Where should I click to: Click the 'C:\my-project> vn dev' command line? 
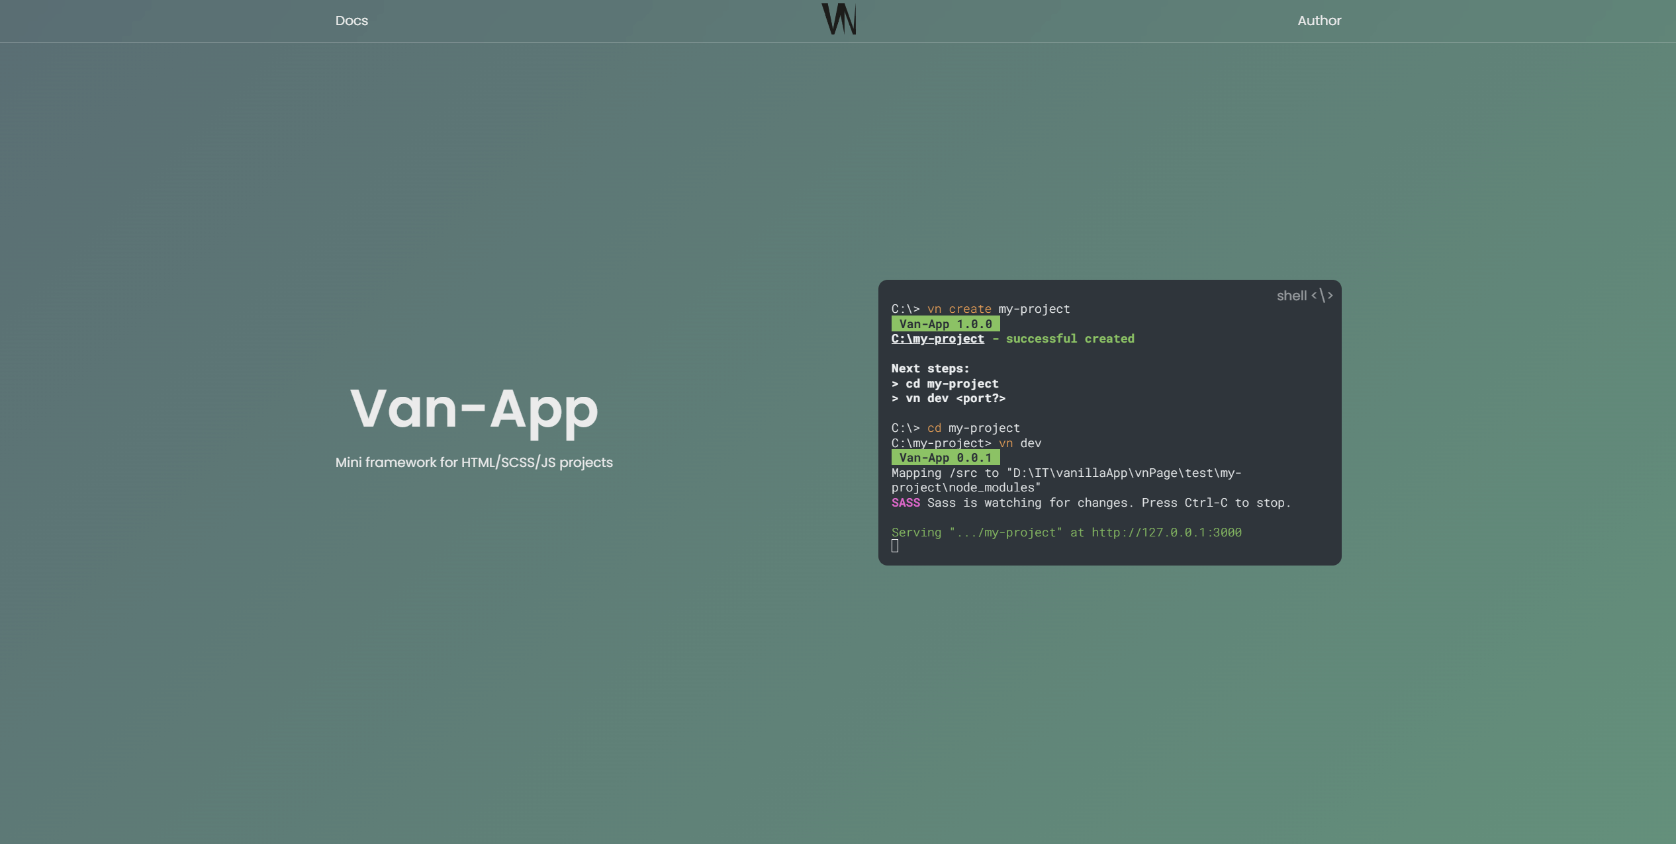(966, 443)
